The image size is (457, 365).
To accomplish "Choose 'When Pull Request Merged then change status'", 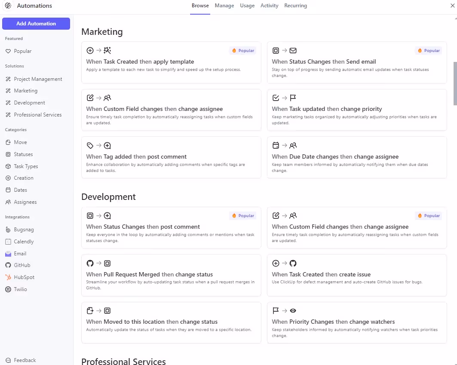I will [x=171, y=275].
